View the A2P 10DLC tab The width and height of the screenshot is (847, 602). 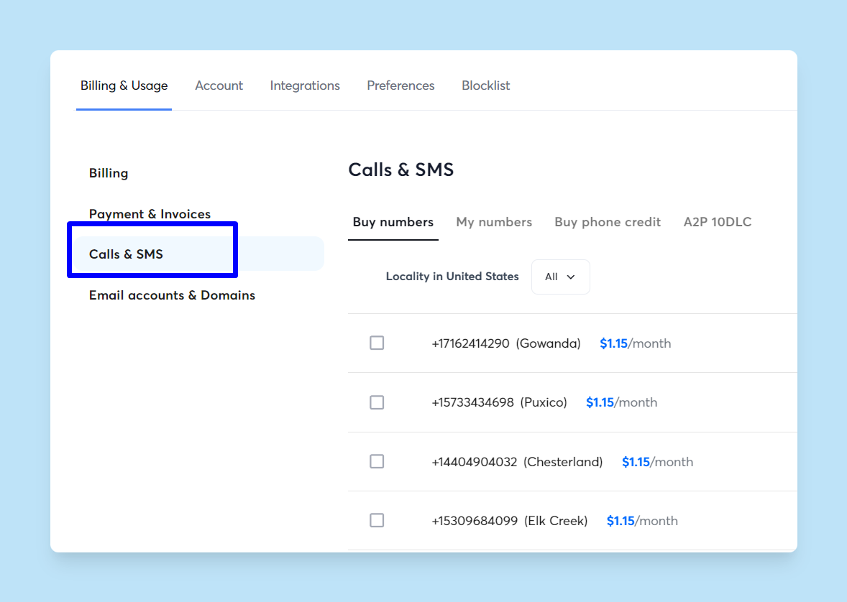pos(717,222)
